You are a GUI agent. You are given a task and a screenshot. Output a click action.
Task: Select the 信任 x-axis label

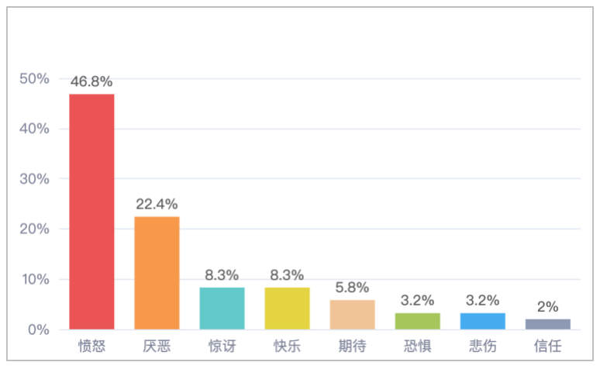point(547,345)
